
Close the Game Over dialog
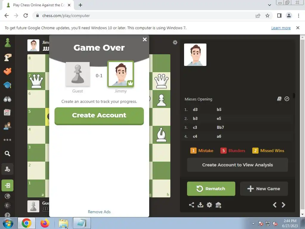(145, 39)
